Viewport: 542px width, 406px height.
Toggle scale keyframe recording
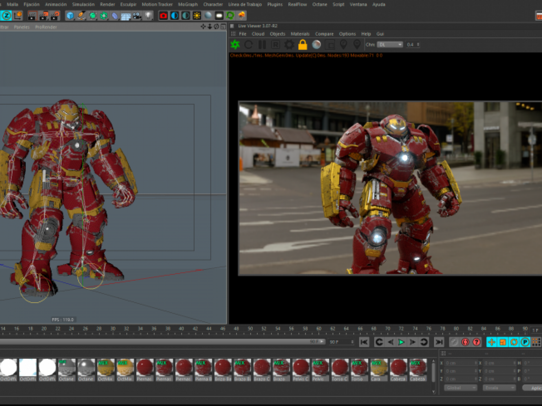click(x=503, y=342)
